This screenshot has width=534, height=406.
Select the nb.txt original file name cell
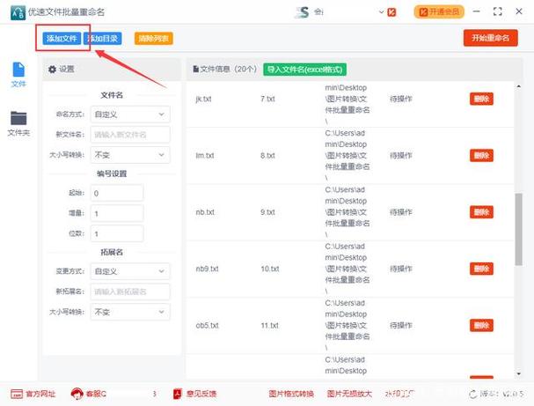pos(205,212)
